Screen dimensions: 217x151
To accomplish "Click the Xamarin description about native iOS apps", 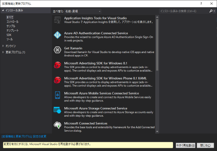I will [109, 54].
